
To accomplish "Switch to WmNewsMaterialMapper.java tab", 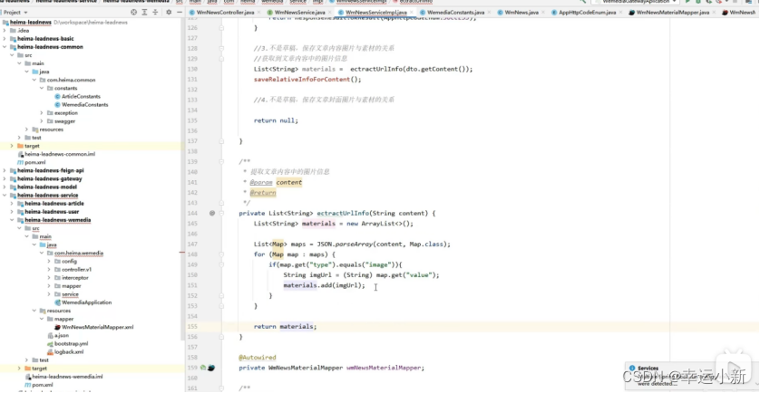I will (x=672, y=12).
